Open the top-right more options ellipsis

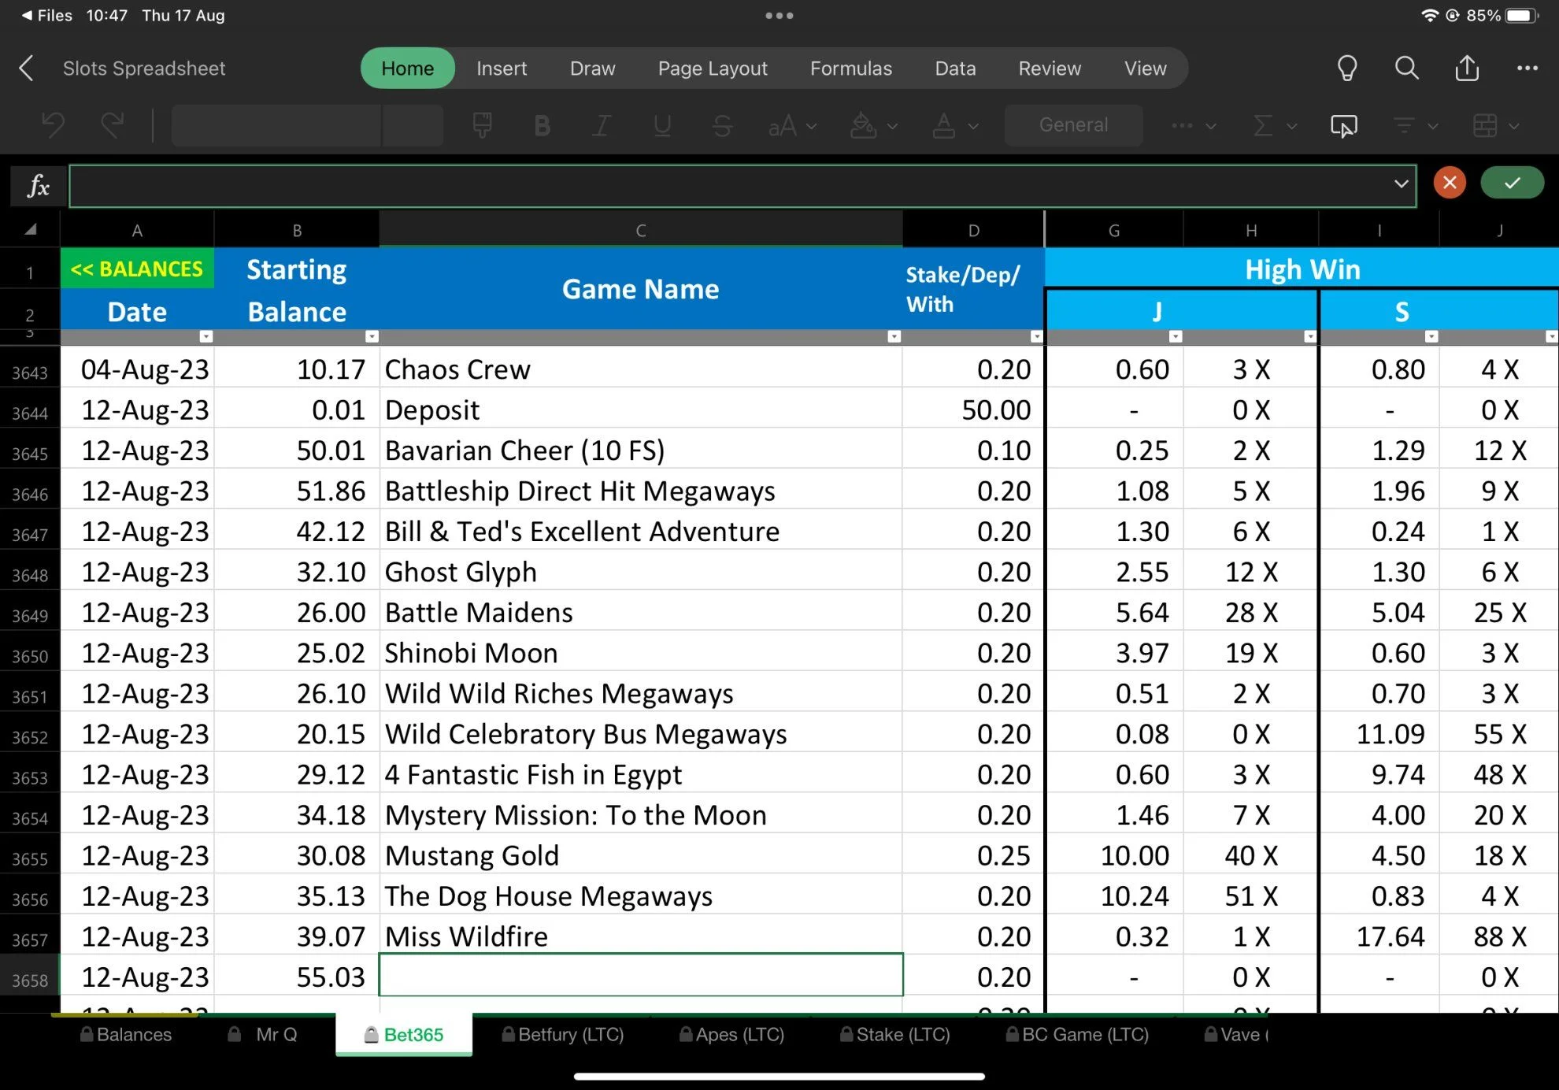[x=1528, y=69]
